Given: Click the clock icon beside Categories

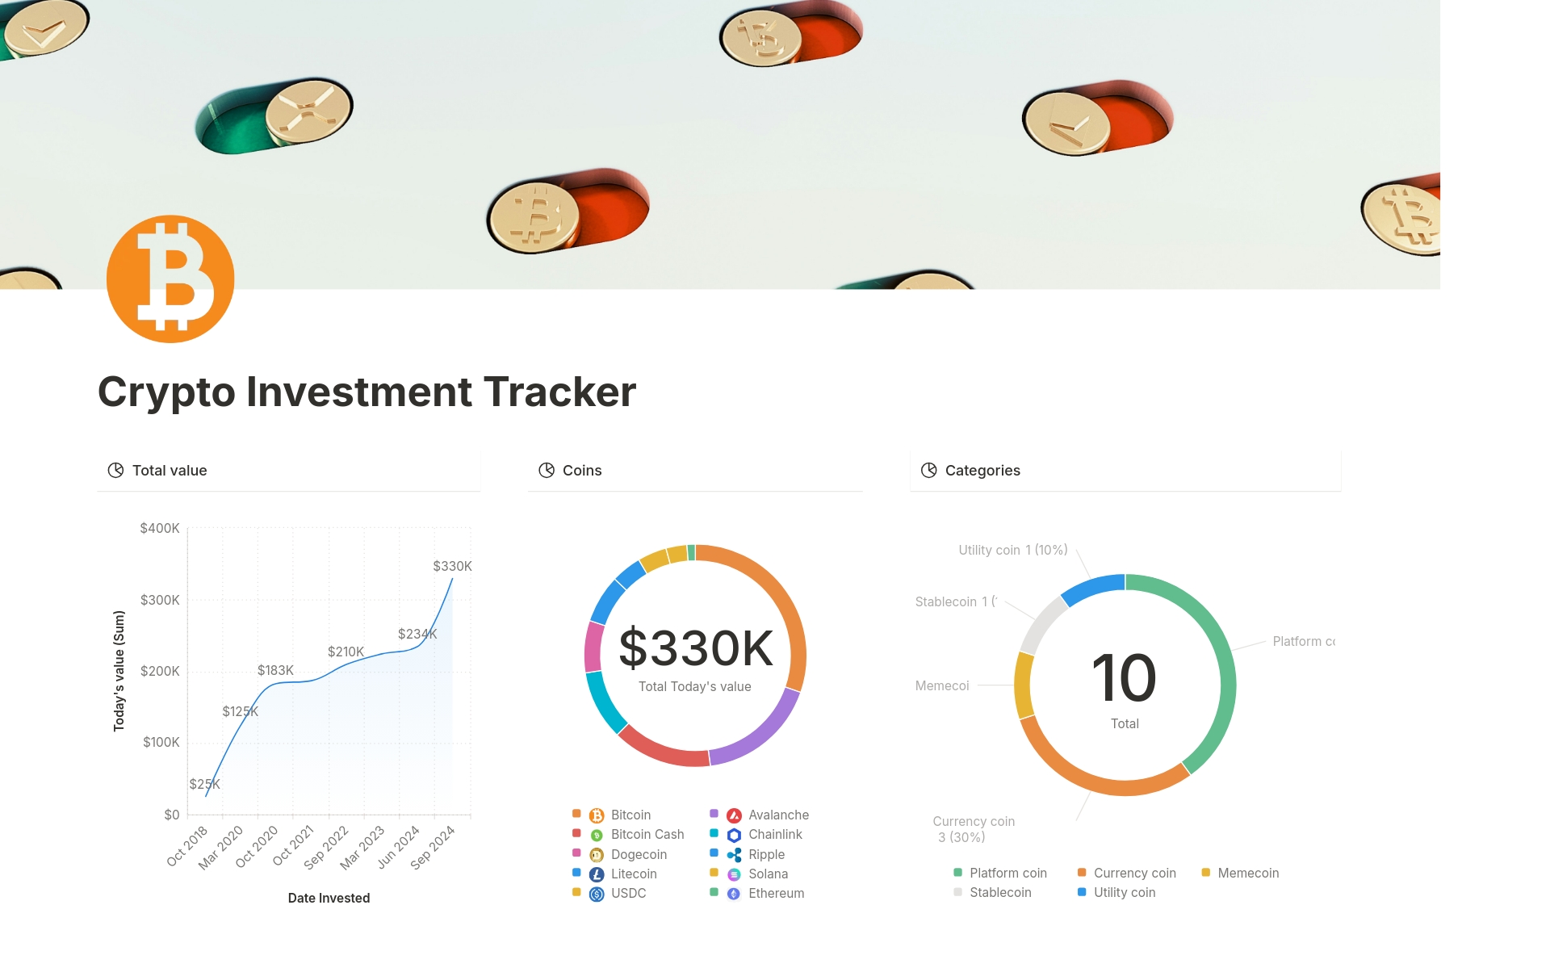Looking at the screenshot, I should point(928,470).
